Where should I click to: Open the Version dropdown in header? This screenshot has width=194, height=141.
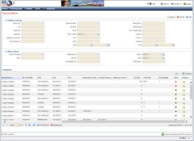[176, 4]
